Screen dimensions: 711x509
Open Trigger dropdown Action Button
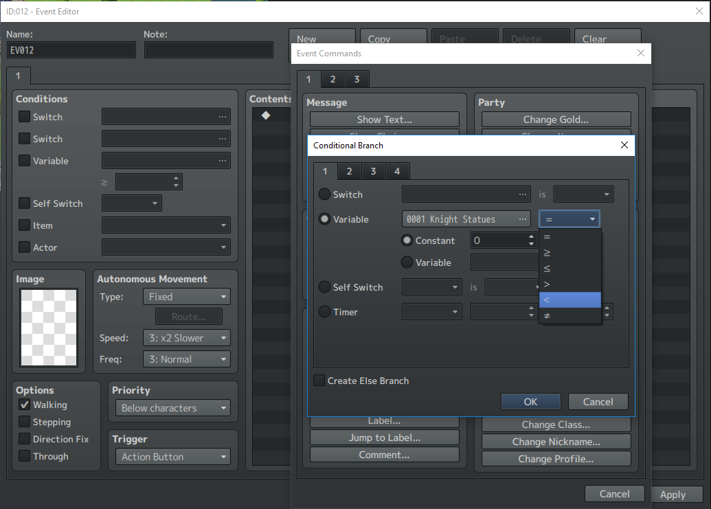(x=172, y=457)
